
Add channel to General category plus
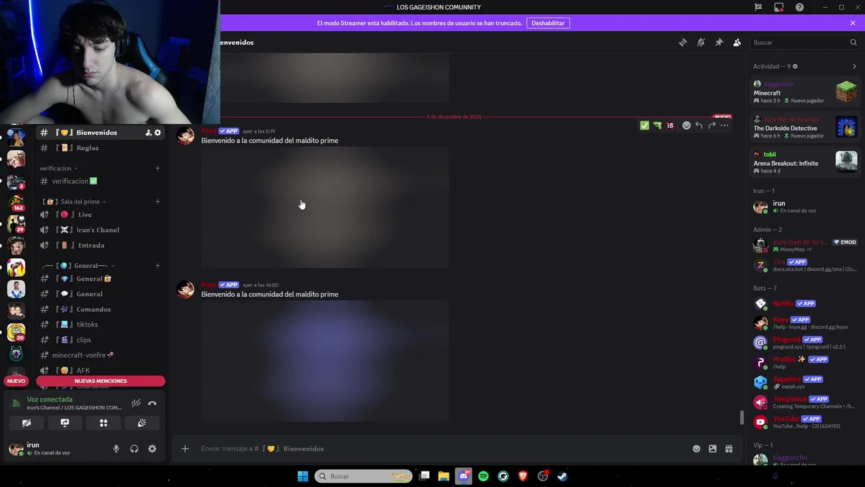point(157,266)
